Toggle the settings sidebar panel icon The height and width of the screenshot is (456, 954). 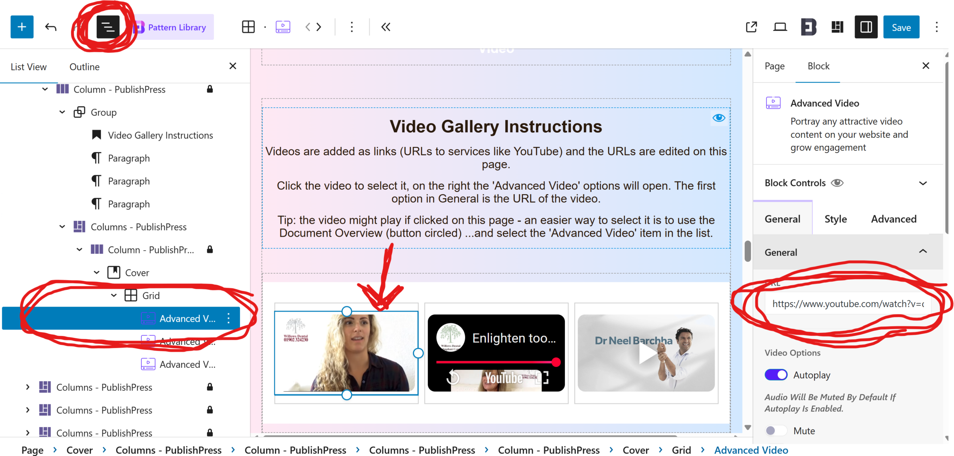coord(866,27)
